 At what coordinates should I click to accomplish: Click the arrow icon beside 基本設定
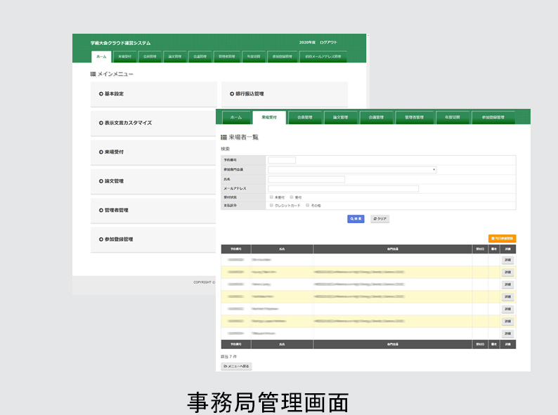point(101,94)
